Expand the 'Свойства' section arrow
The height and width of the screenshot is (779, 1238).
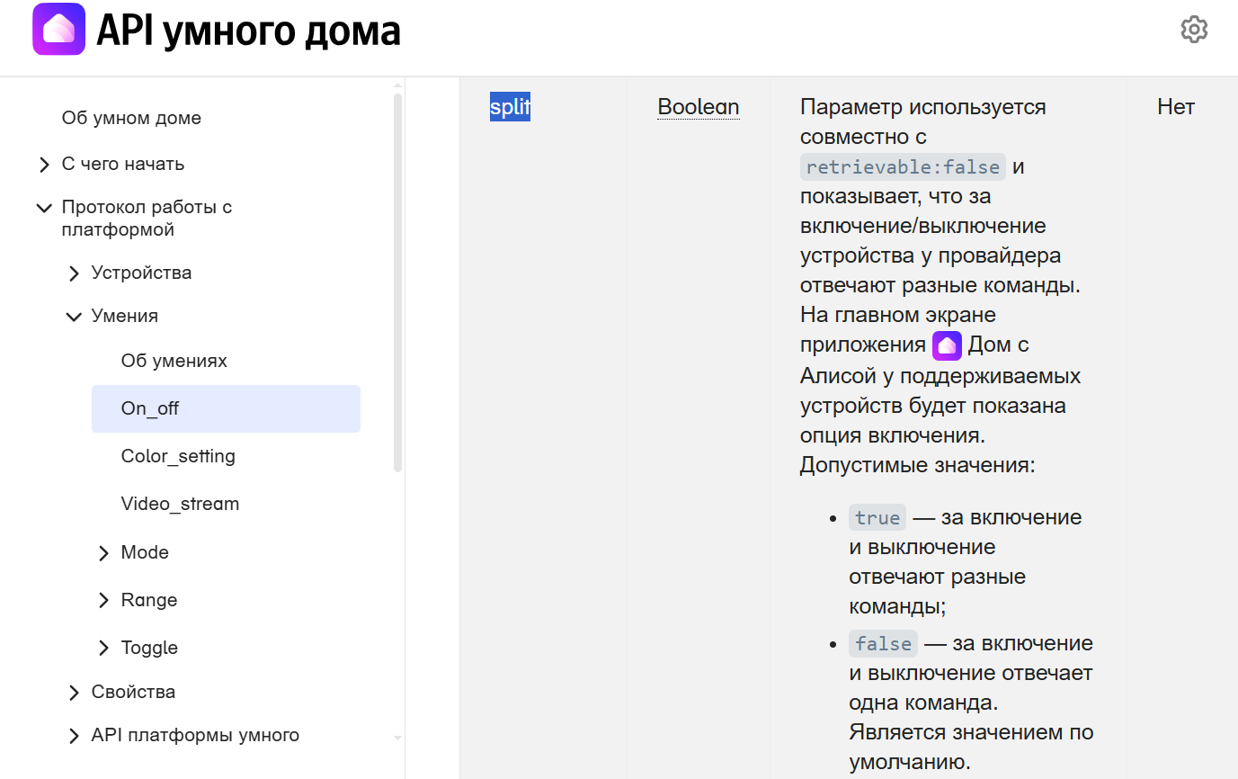74,693
